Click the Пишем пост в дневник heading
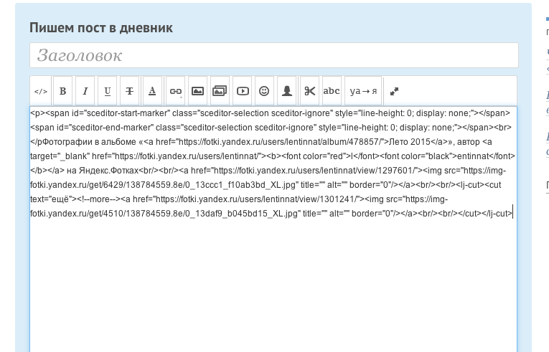Viewport: 549px width, 352px height. [101, 28]
